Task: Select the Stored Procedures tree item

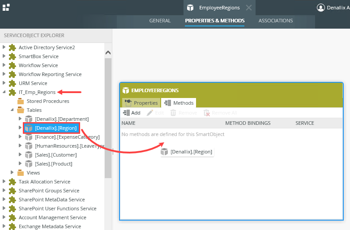Action: (x=48, y=101)
